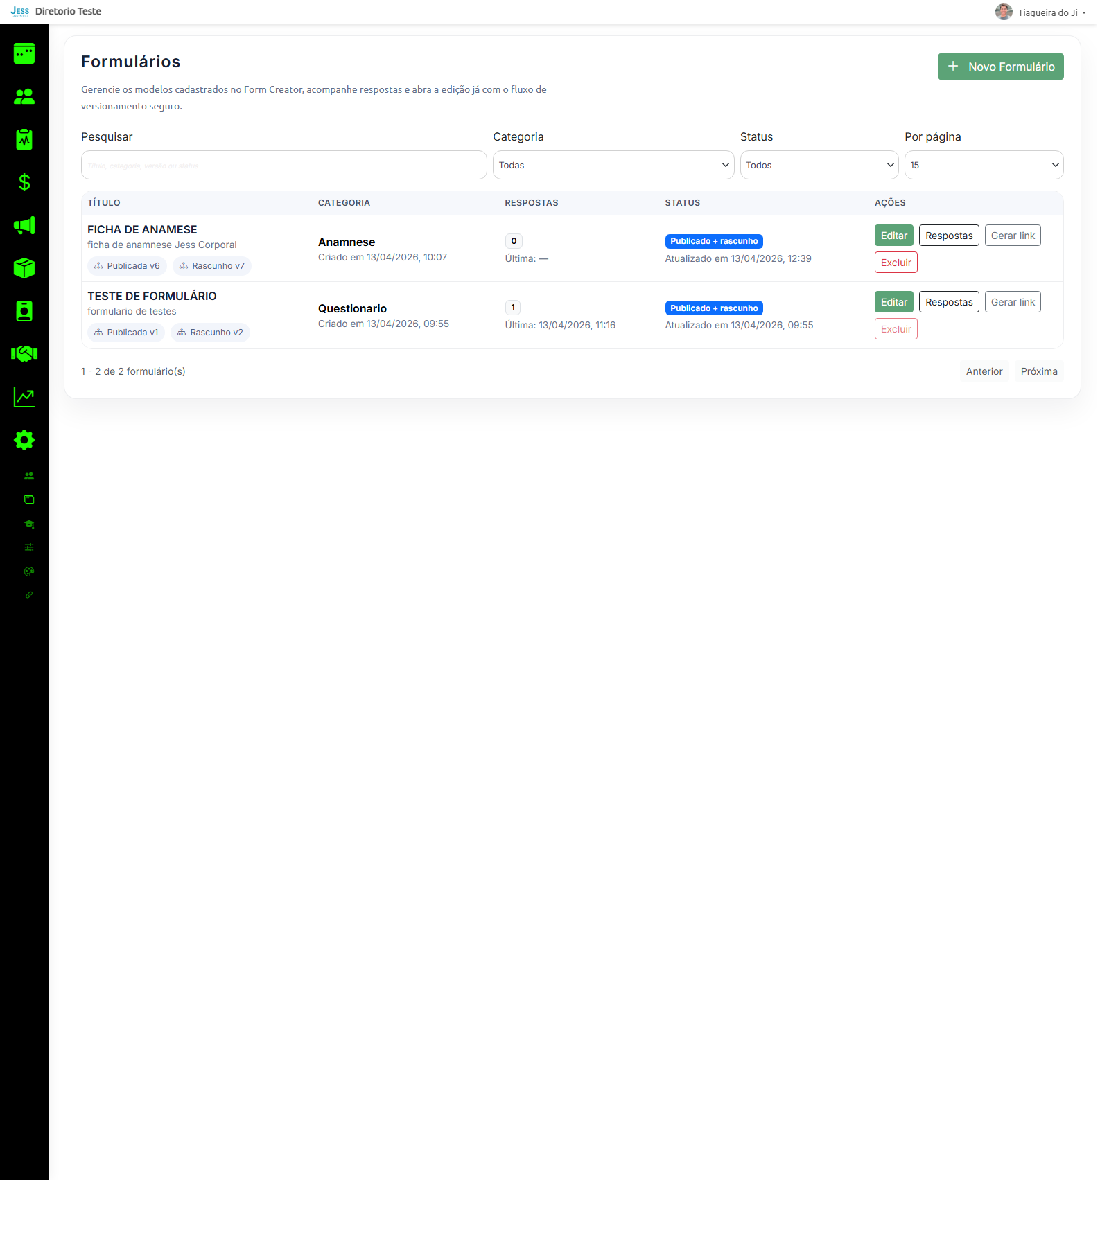Open the package/products icon in the sidebar
1109x1247 pixels.
pyautogui.click(x=24, y=268)
